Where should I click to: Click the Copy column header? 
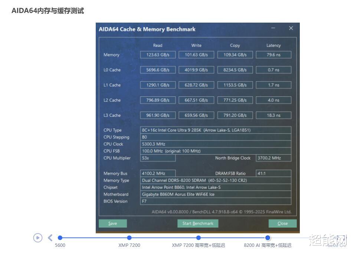tap(235, 45)
